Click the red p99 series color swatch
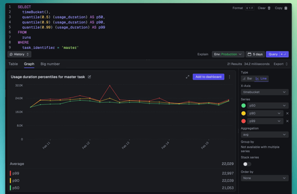 (243, 121)
